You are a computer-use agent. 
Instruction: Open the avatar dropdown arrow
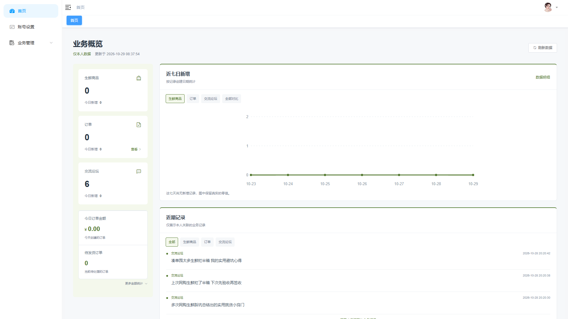click(x=557, y=8)
